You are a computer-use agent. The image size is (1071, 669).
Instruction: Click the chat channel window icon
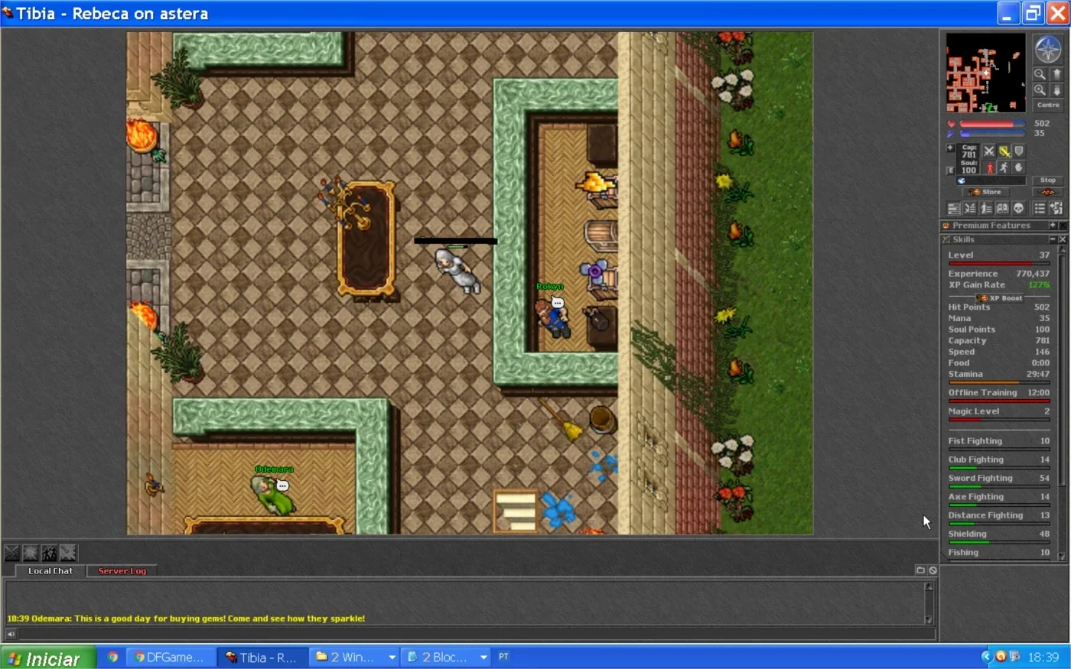[x=921, y=570]
